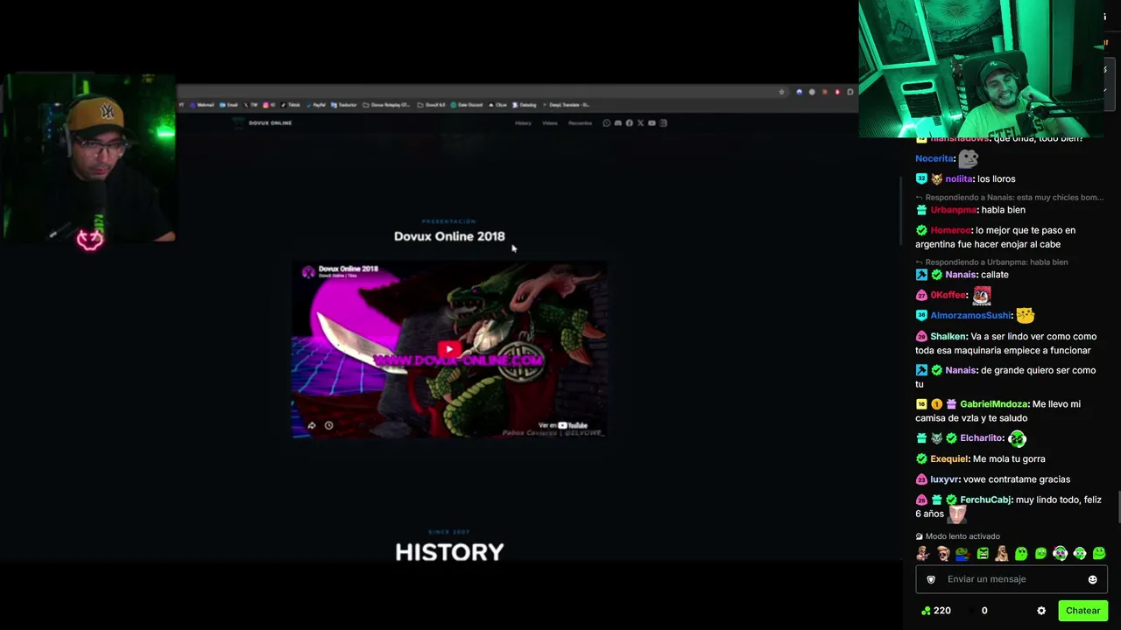Open the TW bookmark

[251, 105]
